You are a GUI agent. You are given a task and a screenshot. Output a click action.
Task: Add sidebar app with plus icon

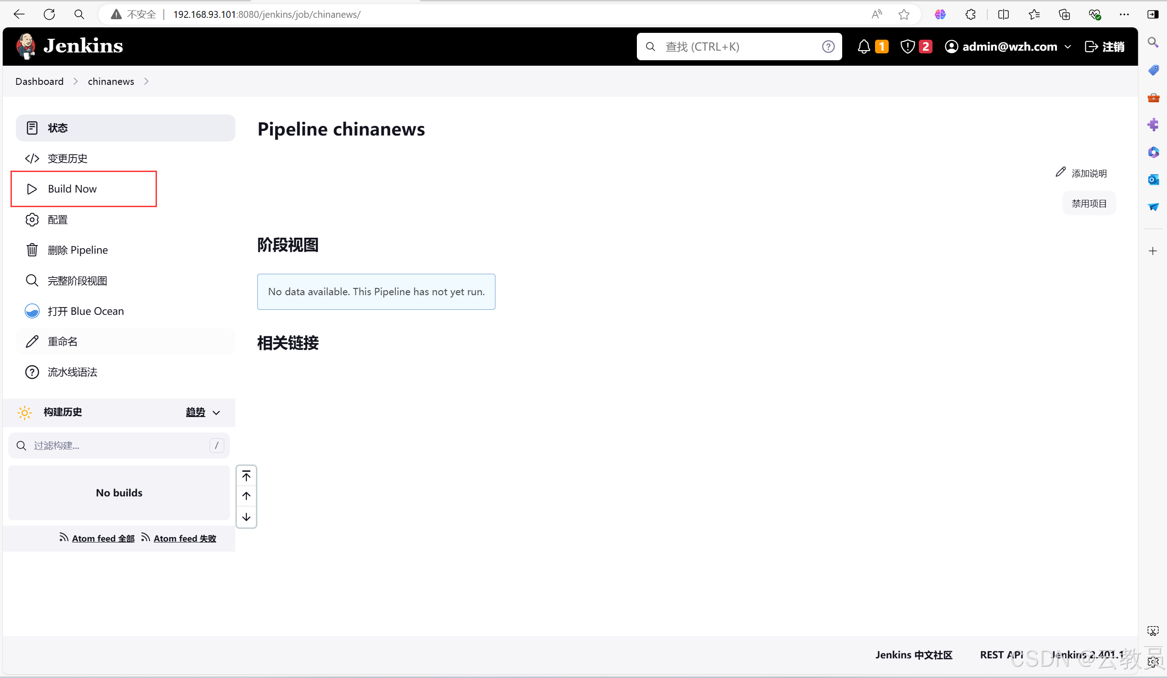coord(1153,251)
